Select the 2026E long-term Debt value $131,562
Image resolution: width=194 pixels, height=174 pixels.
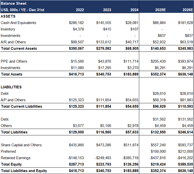(x=185, y=119)
